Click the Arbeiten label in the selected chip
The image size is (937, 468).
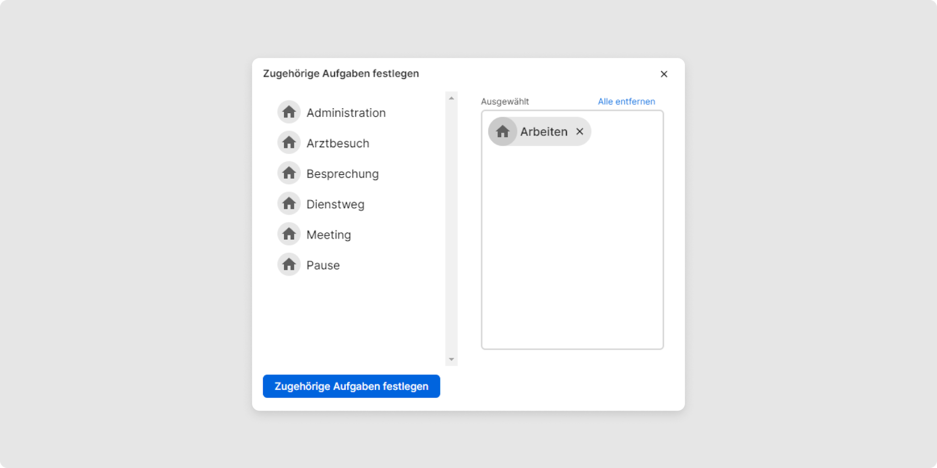pyautogui.click(x=544, y=132)
